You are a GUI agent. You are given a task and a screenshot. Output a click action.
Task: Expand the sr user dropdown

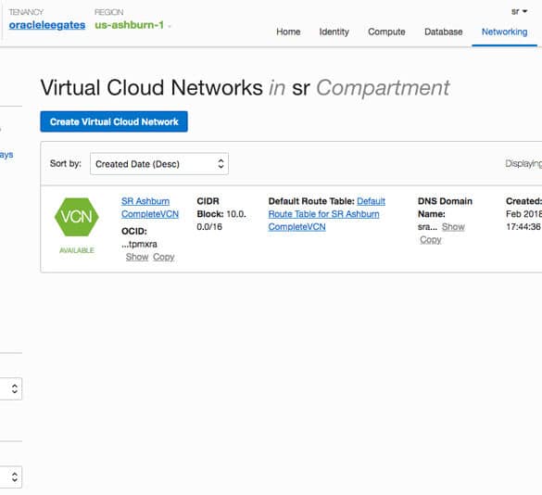pyautogui.click(x=519, y=11)
